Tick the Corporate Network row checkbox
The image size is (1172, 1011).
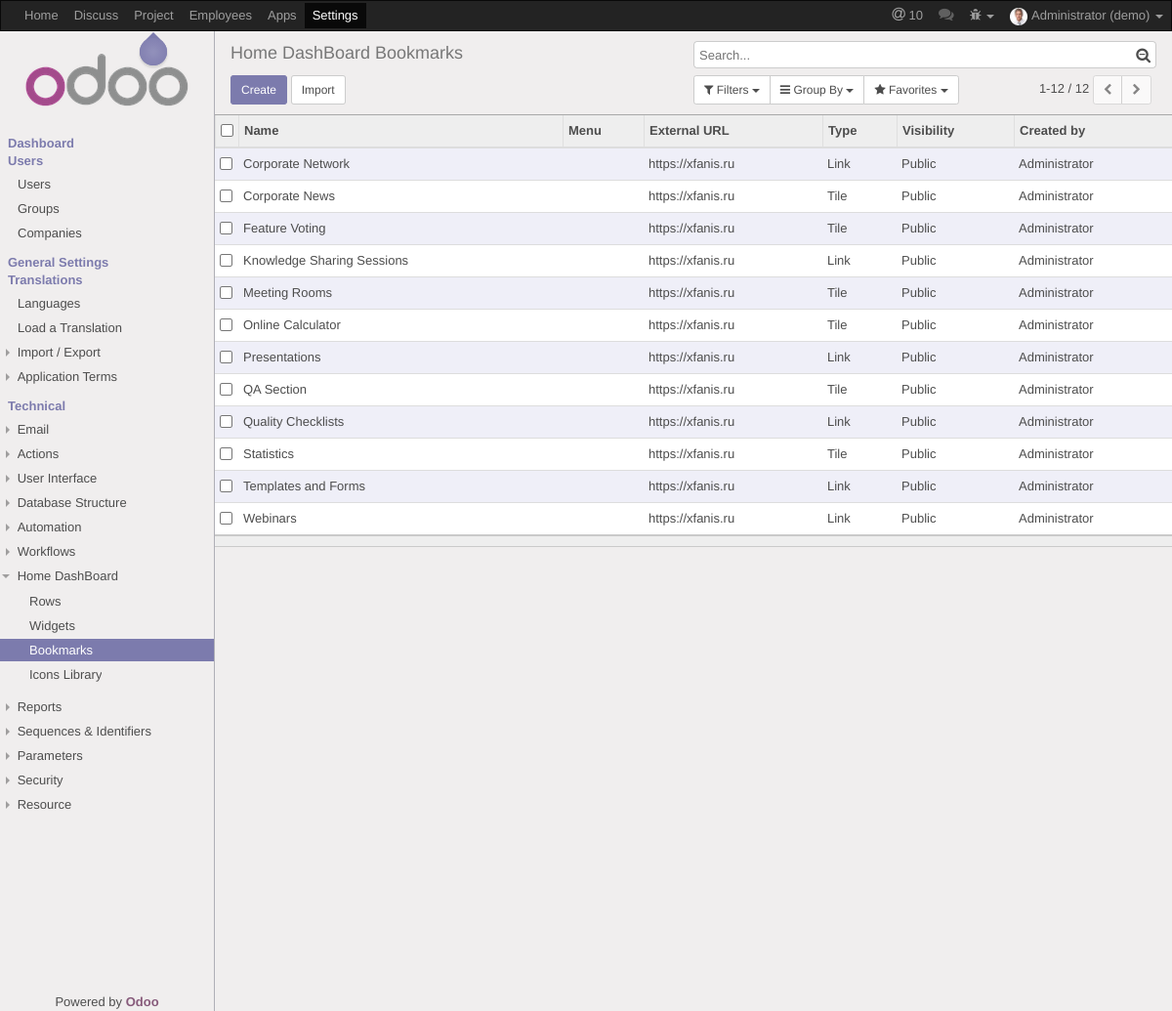point(227,164)
